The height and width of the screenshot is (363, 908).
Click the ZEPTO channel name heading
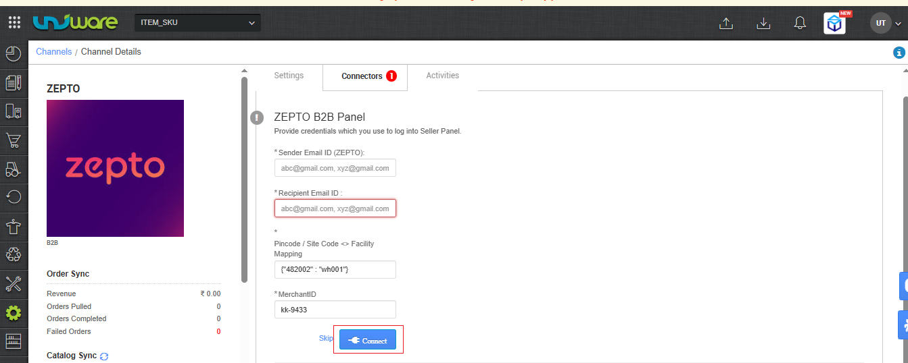tap(64, 88)
